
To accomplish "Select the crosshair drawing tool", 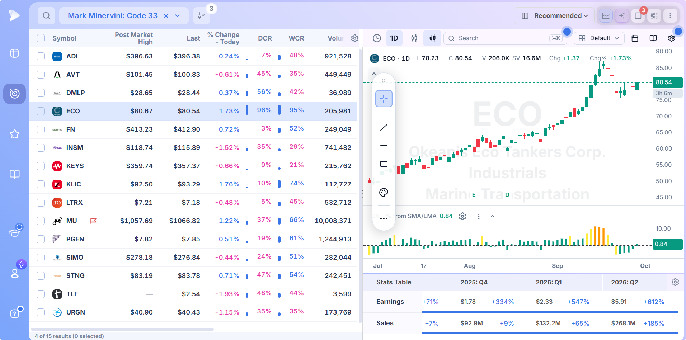I will point(384,99).
